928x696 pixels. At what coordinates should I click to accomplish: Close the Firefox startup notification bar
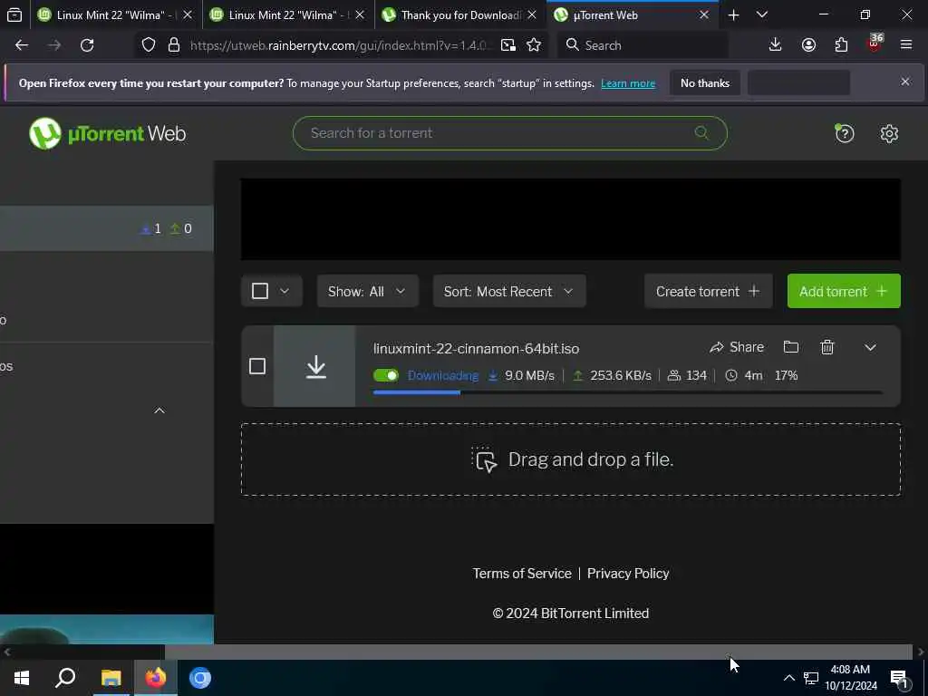coord(905,82)
